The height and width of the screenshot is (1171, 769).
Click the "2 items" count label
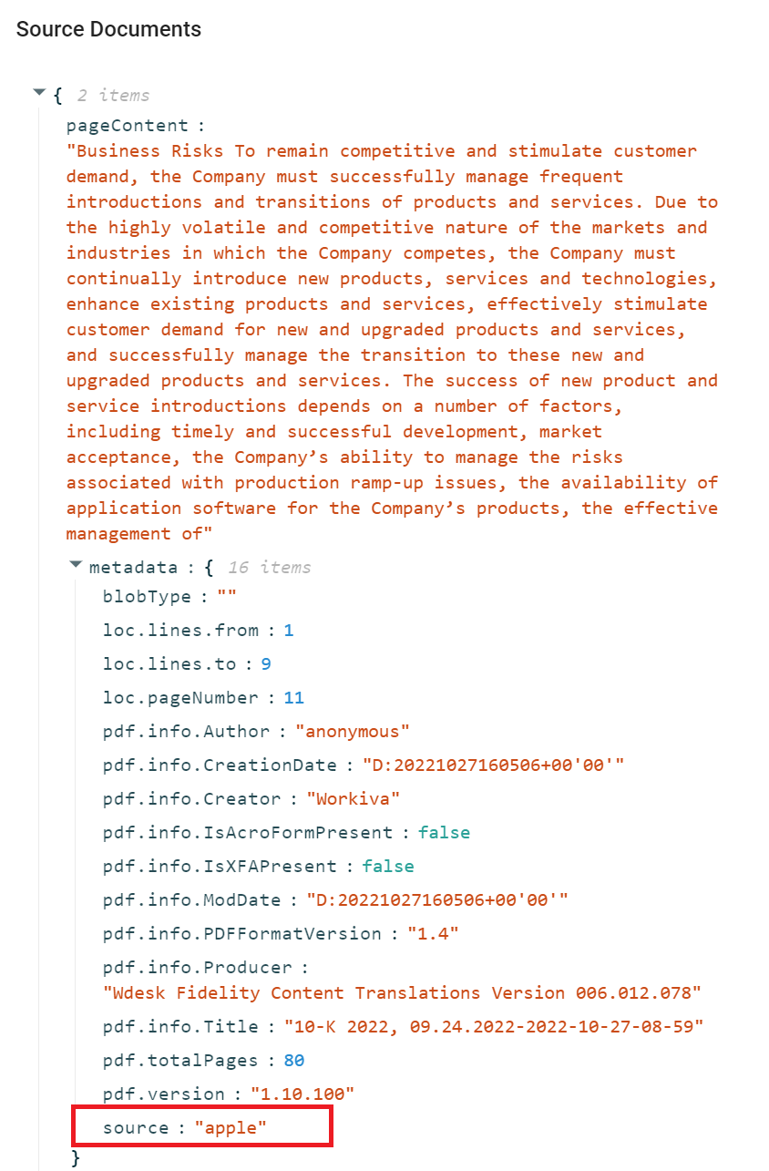click(x=113, y=96)
